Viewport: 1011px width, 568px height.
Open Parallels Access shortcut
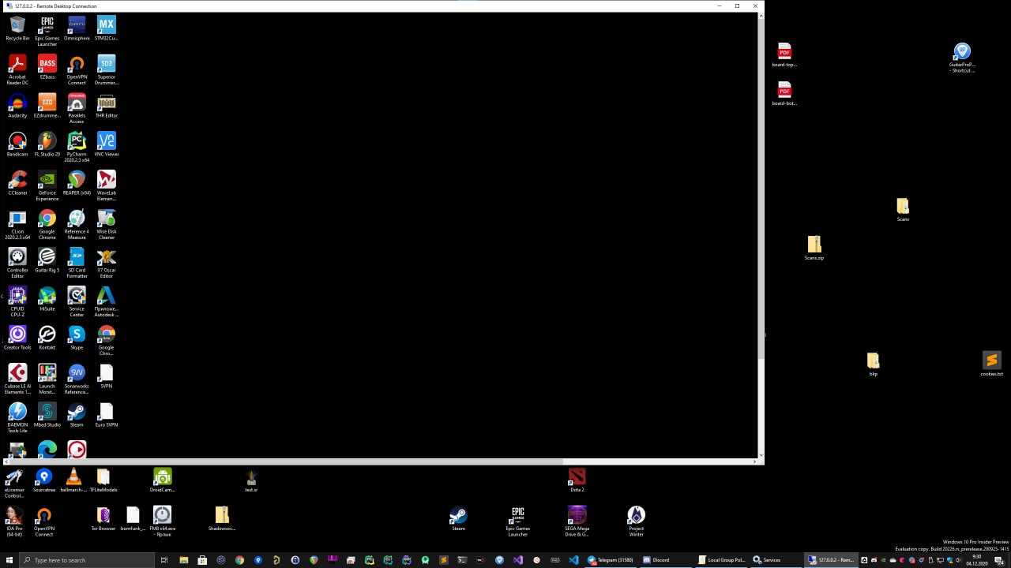click(77, 107)
